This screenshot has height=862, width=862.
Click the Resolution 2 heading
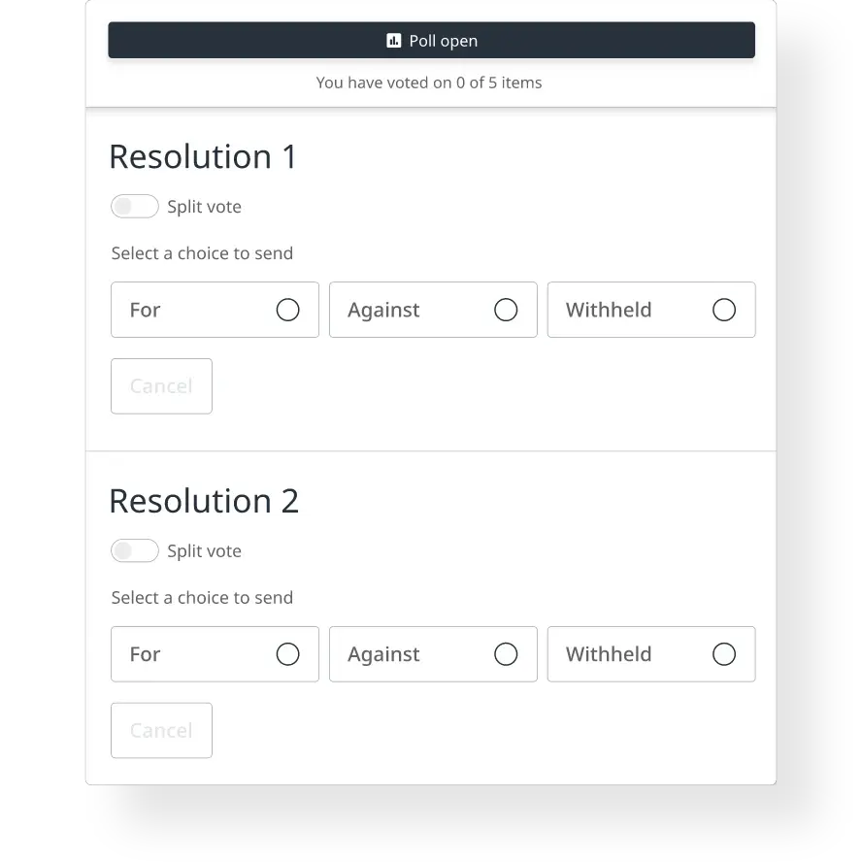(205, 501)
